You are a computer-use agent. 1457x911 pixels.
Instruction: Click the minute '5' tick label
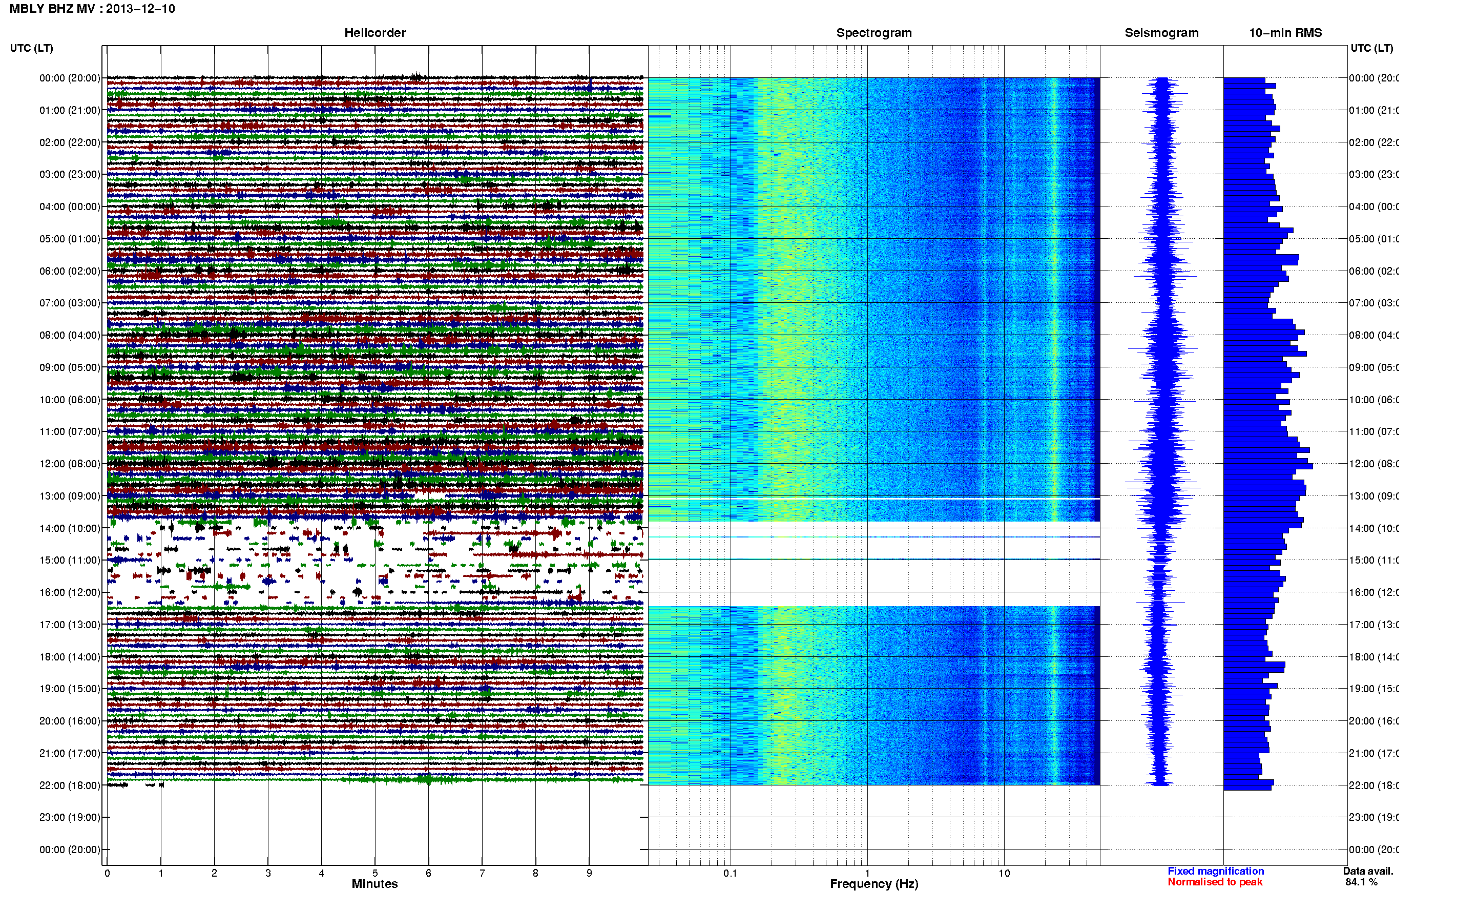click(374, 873)
